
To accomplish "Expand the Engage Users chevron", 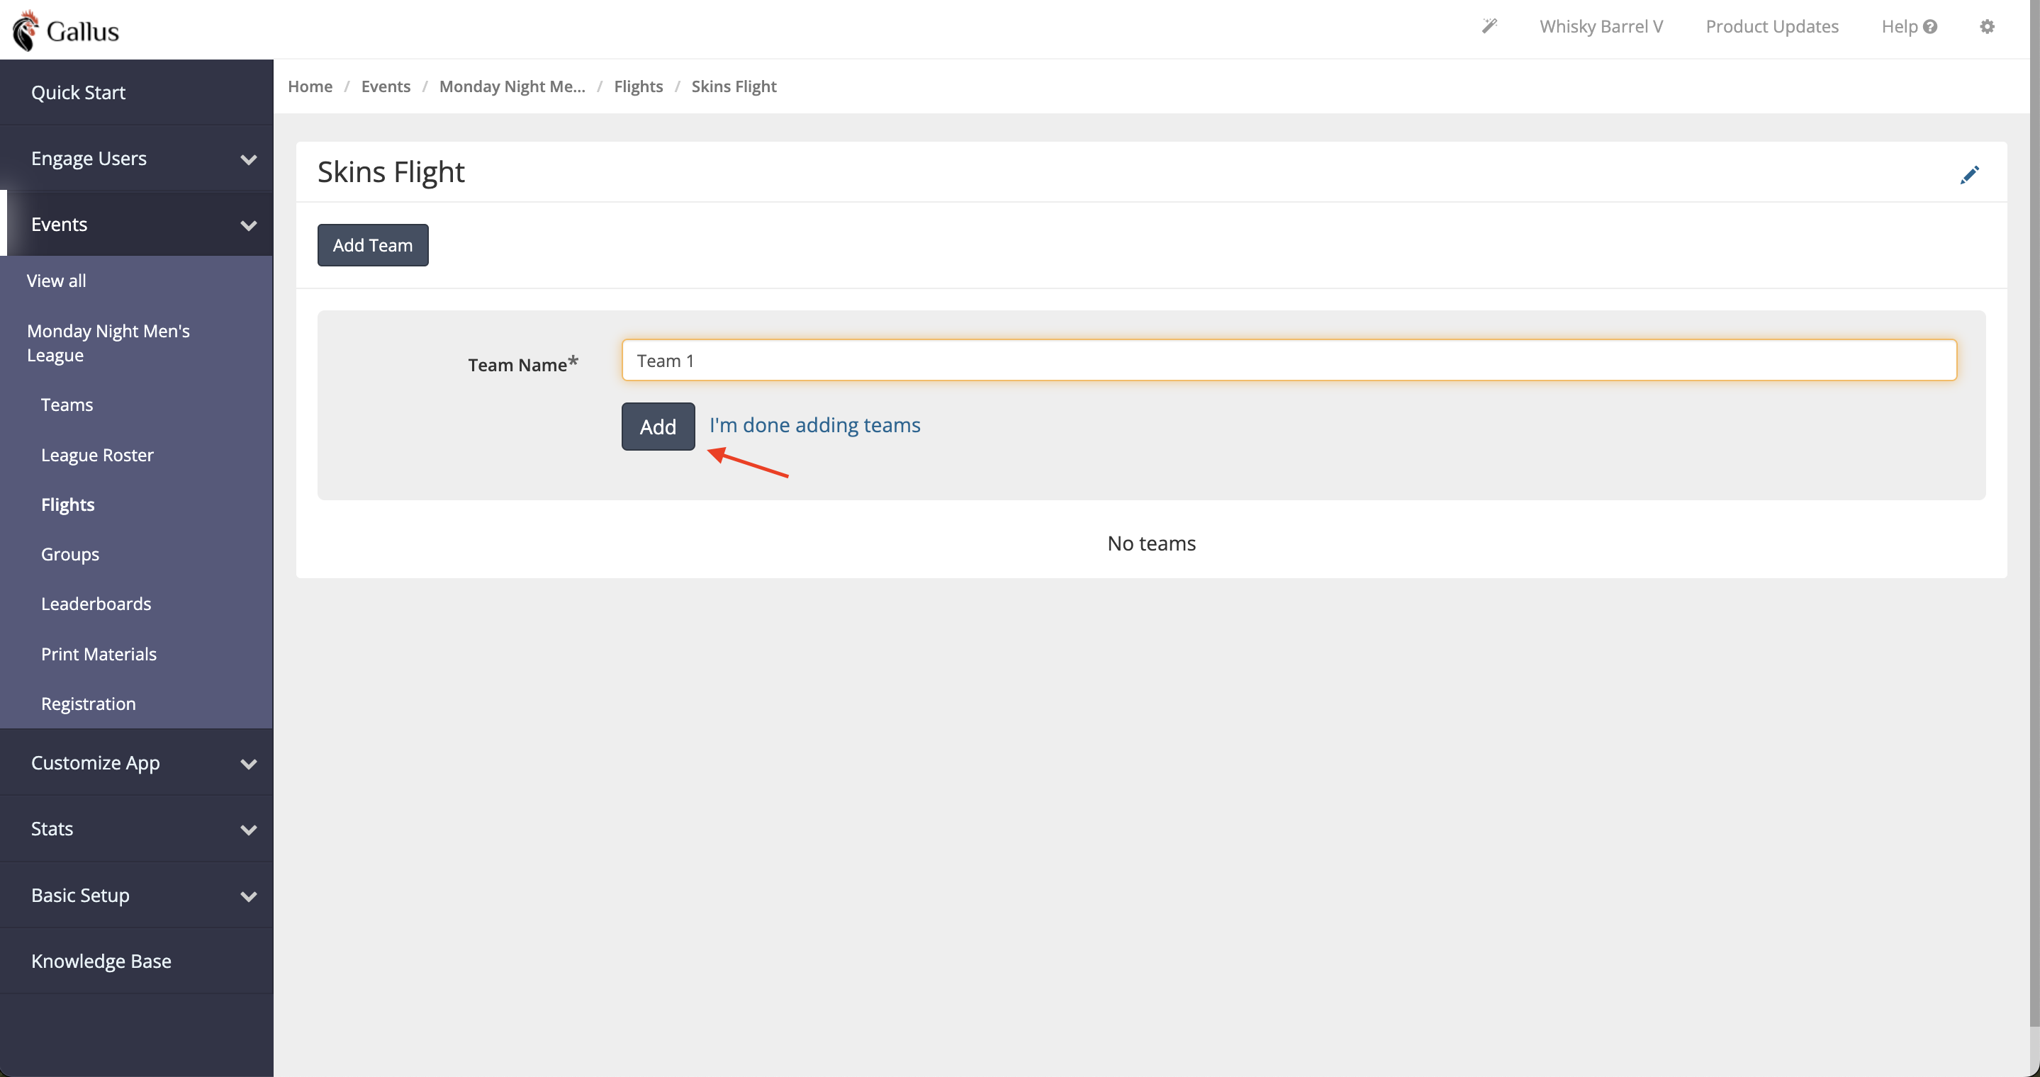I will click(249, 159).
